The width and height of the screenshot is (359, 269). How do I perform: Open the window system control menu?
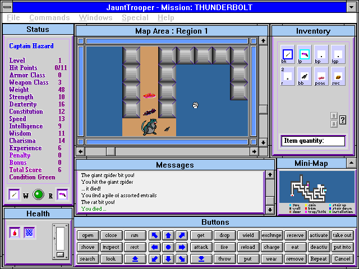pyautogui.click(x=7, y=7)
